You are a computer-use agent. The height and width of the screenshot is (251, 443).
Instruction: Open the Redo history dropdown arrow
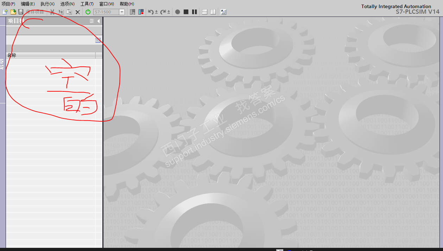tap(169, 12)
